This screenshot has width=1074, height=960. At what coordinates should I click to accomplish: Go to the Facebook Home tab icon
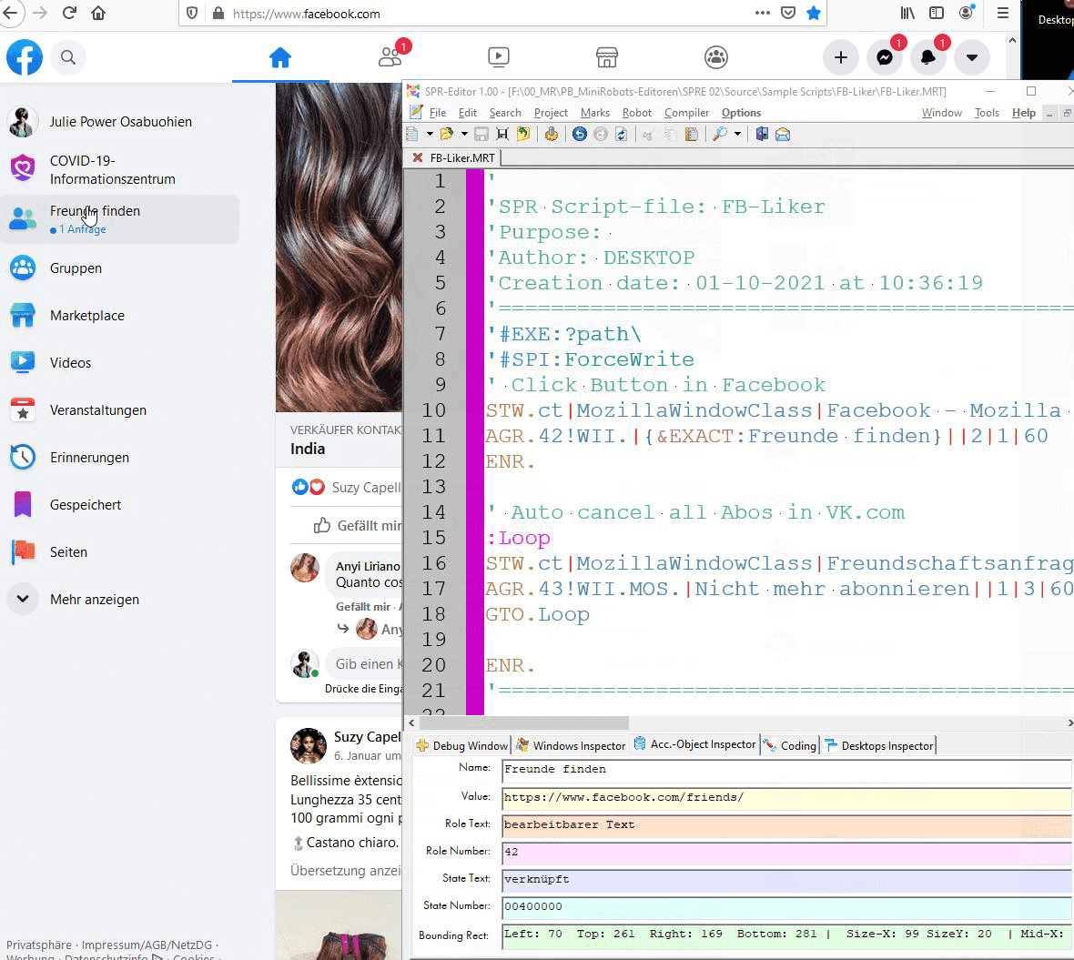[x=280, y=57]
